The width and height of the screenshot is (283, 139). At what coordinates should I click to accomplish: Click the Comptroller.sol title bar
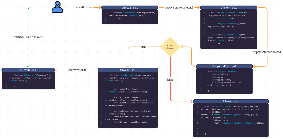(224, 66)
